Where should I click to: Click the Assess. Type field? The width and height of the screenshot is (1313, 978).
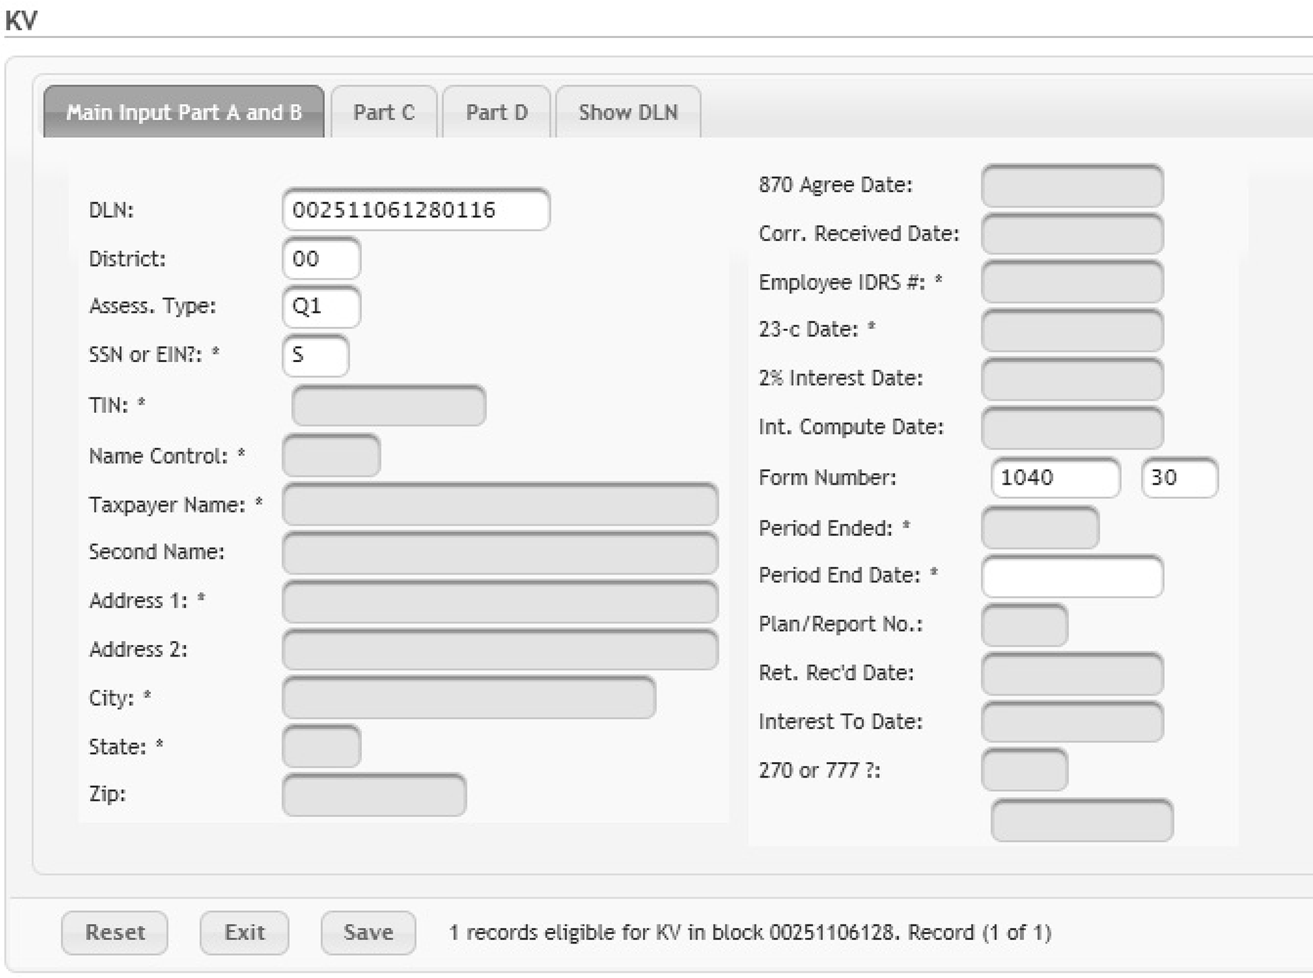point(321,307)
